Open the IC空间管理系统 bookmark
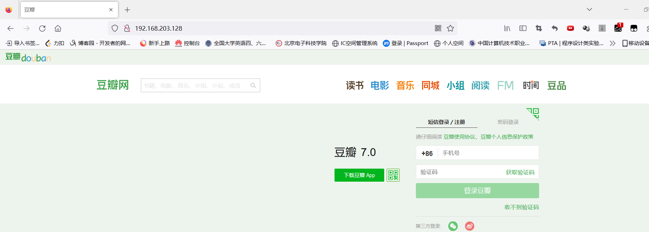 [355, 43]
